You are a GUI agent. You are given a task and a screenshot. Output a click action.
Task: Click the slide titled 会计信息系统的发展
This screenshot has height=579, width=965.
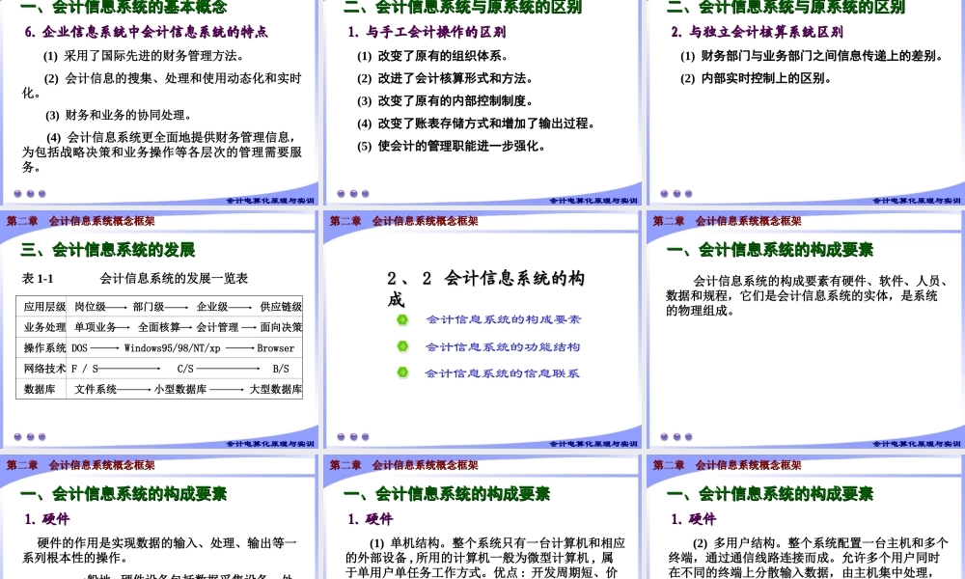160,328
